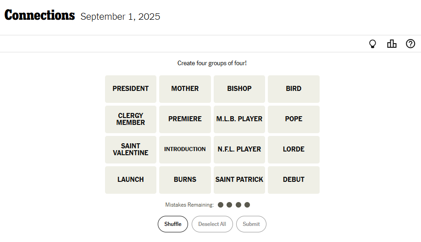Choose the PREMIERE tile
Image resolution: width=421 pixels, height=242 pixels.
tap(185, 119)
